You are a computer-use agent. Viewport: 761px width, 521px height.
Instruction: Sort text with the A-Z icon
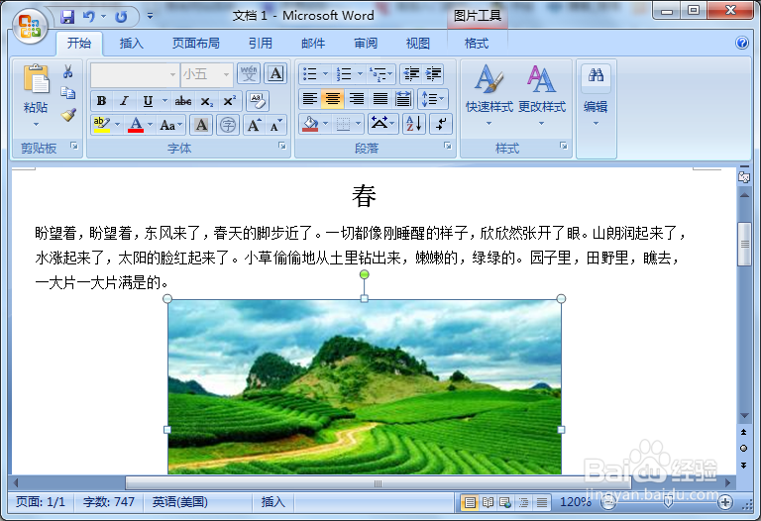[414, 124]
